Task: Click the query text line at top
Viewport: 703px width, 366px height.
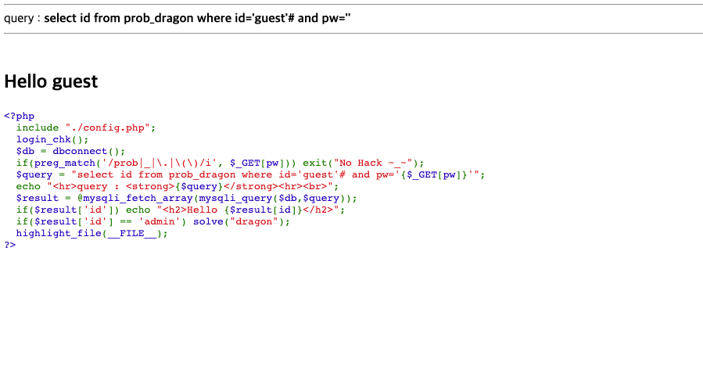Action: click(177, 19)
